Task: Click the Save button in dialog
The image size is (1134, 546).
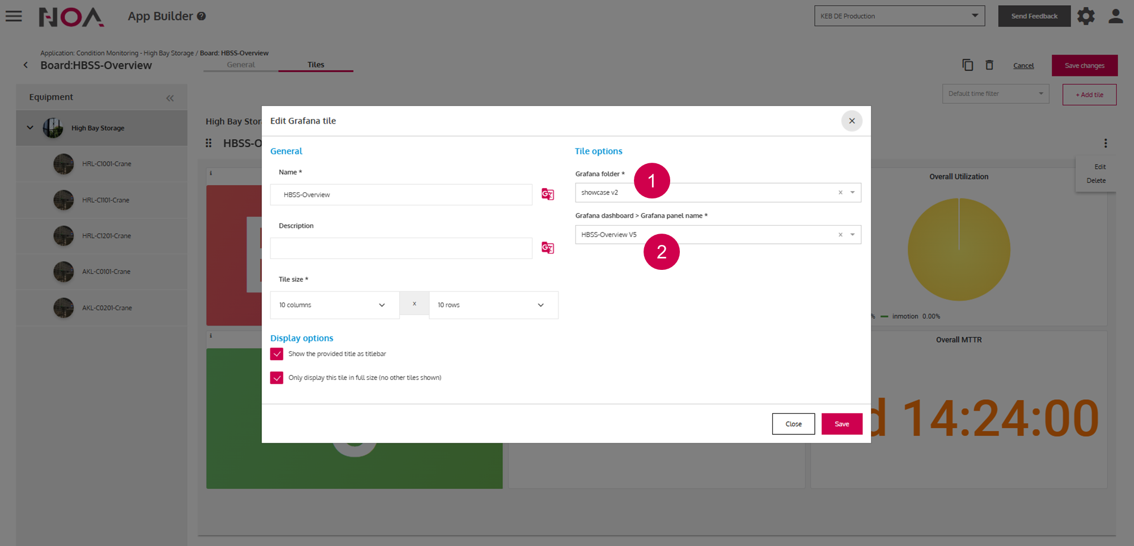Action: (841, 424)
